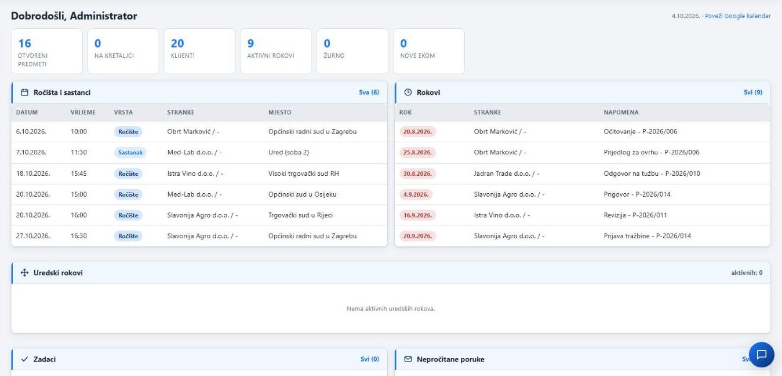
Task: Open the Istra Vino hearing row on 18.10.2026.
Action: [199, 174]
